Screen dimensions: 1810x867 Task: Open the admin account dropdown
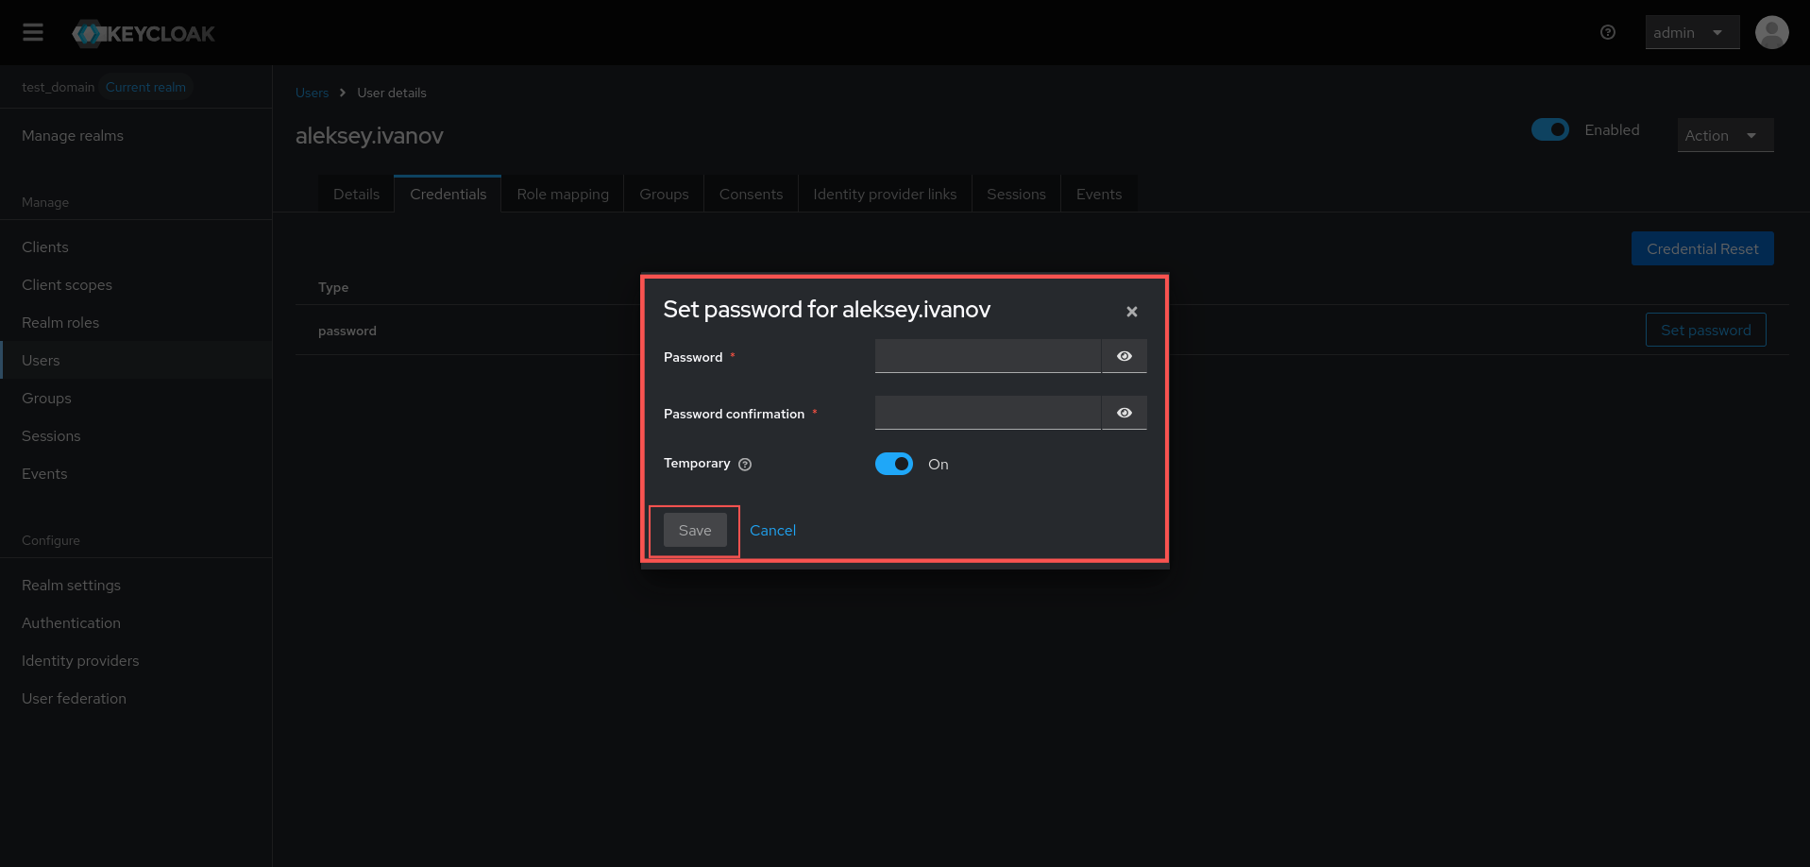[x=1691, y=33]
